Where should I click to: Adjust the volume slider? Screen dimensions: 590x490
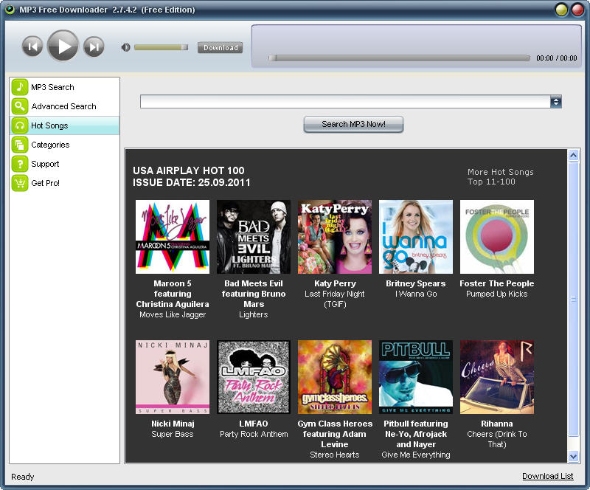tap(161, 47)
